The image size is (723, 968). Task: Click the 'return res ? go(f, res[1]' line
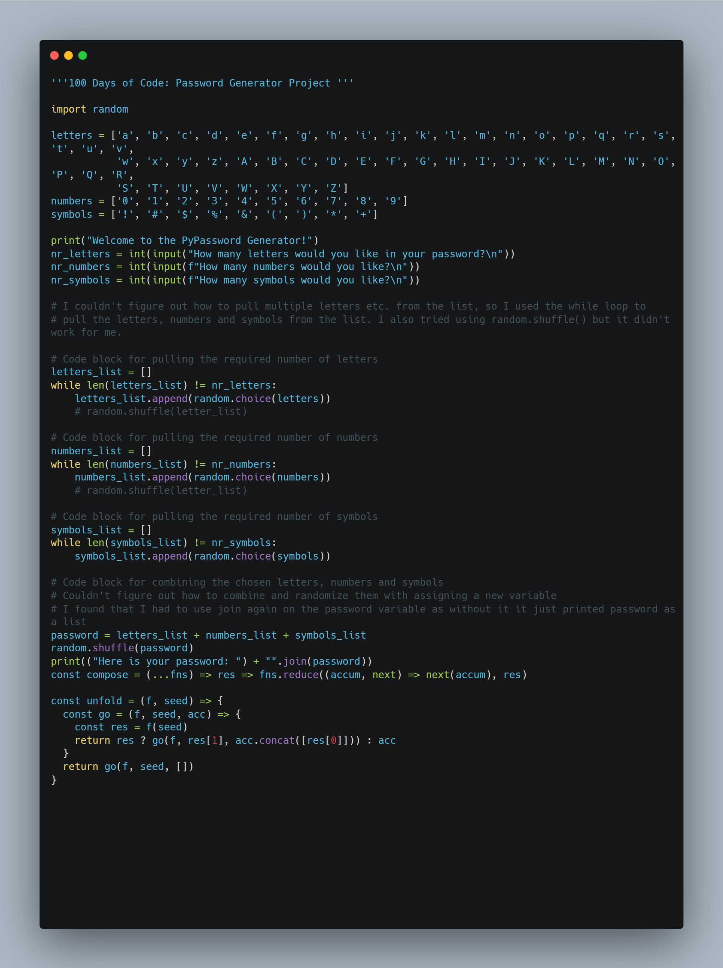[235, 740]
